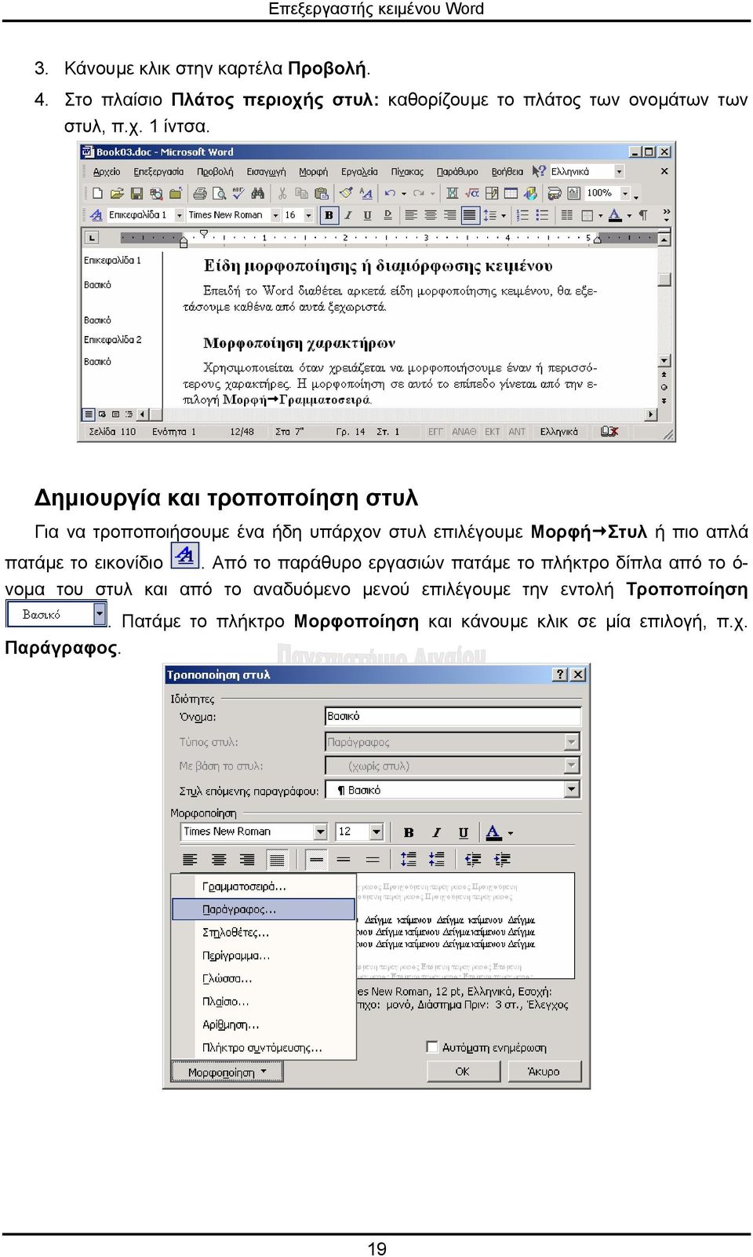Toggle Bold in Word formatting toolbar
753x1257 pixels.
pos(329,215)
